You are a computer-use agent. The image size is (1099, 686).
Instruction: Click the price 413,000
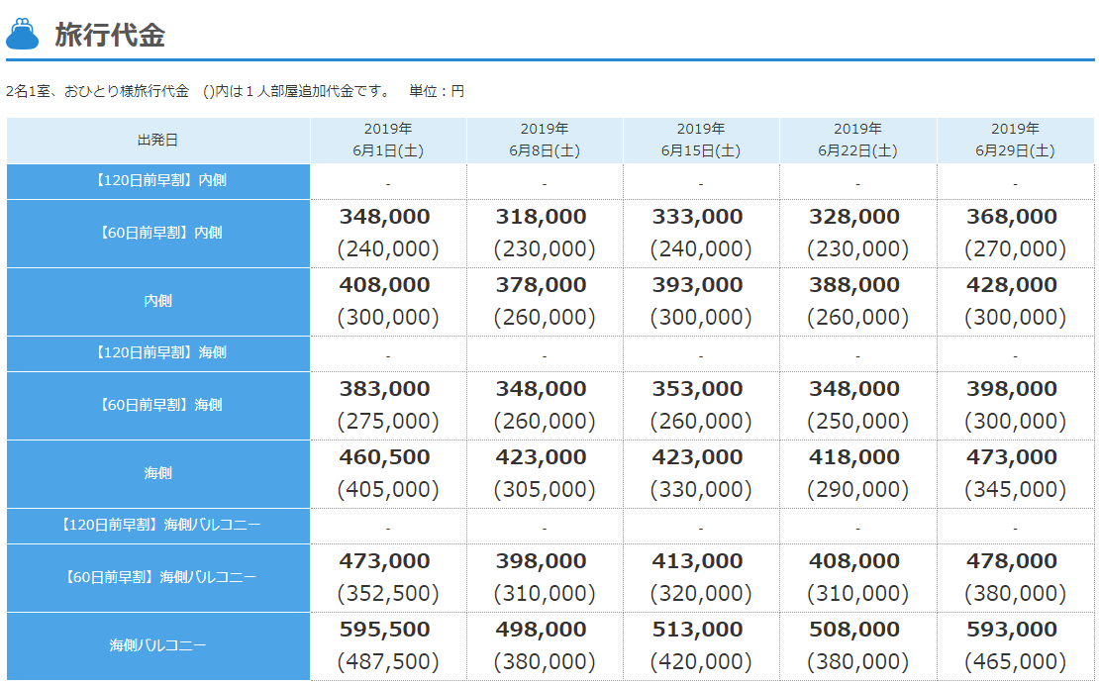[x=697, y=561]
